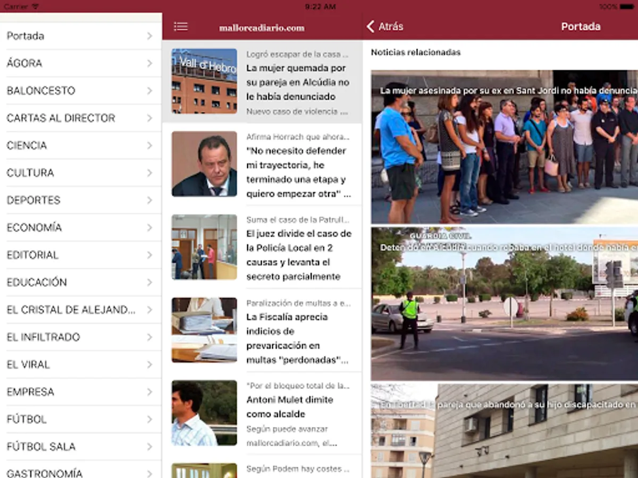The height and width of the screenshot is (478, 638).
Task: Open the hamburger menu icon
Action: (x=181, y=27)
